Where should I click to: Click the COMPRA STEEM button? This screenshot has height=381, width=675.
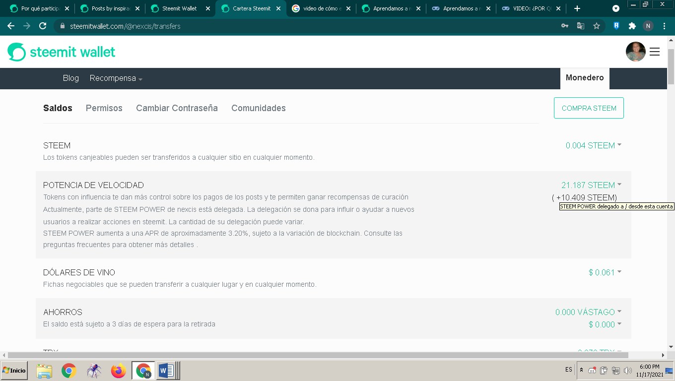click(589, 108)
